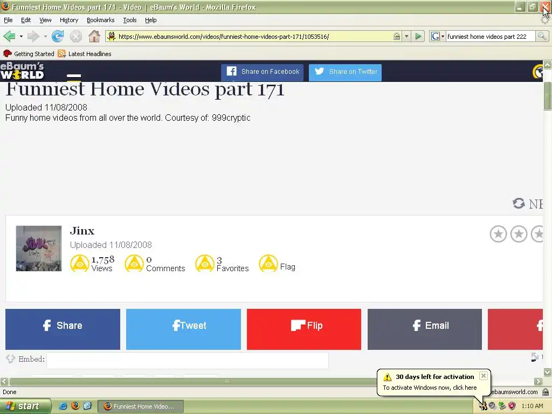Click the activation balloon warning message
Screen dimensions: 552x414
point(430,388)
